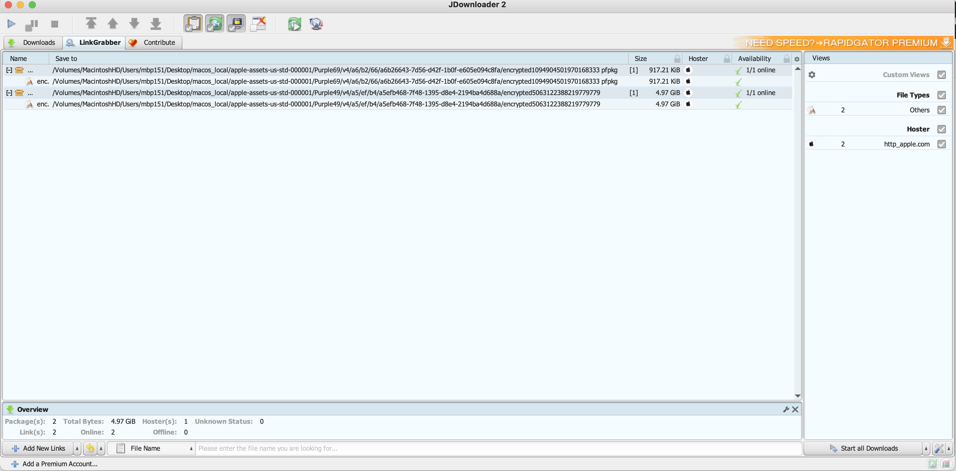Click the Availability column lock icon
This screenshot has width=956, height=471.
pyautogui.click(x=787, y=59)
